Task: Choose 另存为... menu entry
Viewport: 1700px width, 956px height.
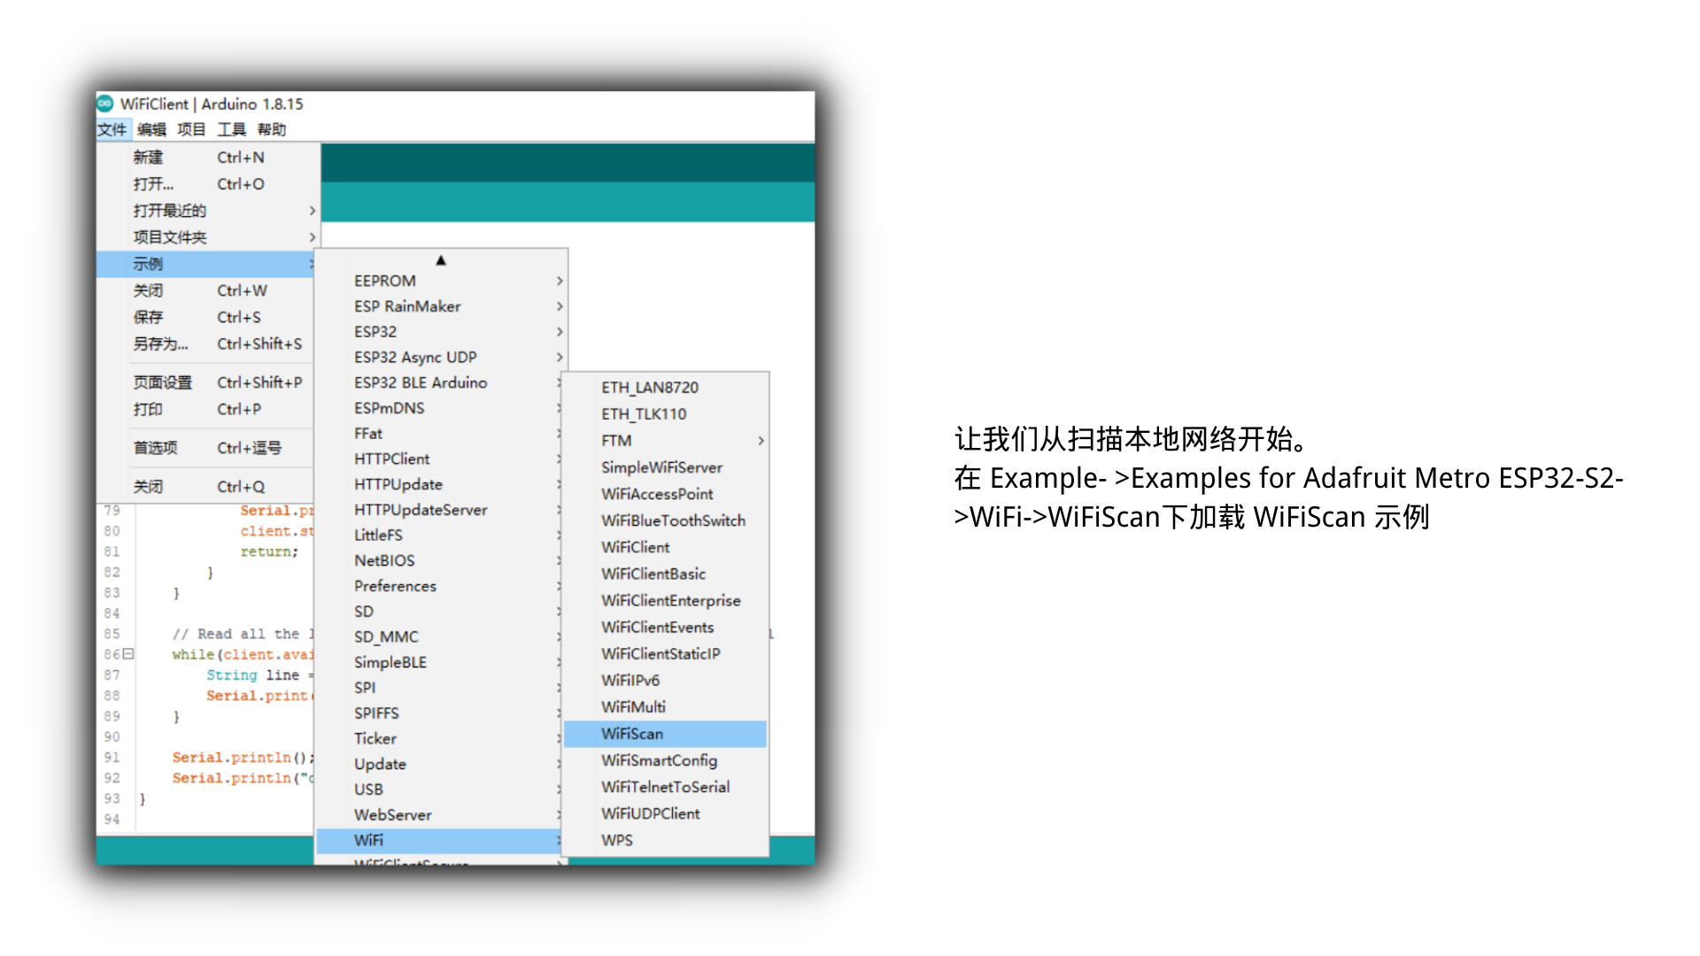Action: tap(205, 343)
